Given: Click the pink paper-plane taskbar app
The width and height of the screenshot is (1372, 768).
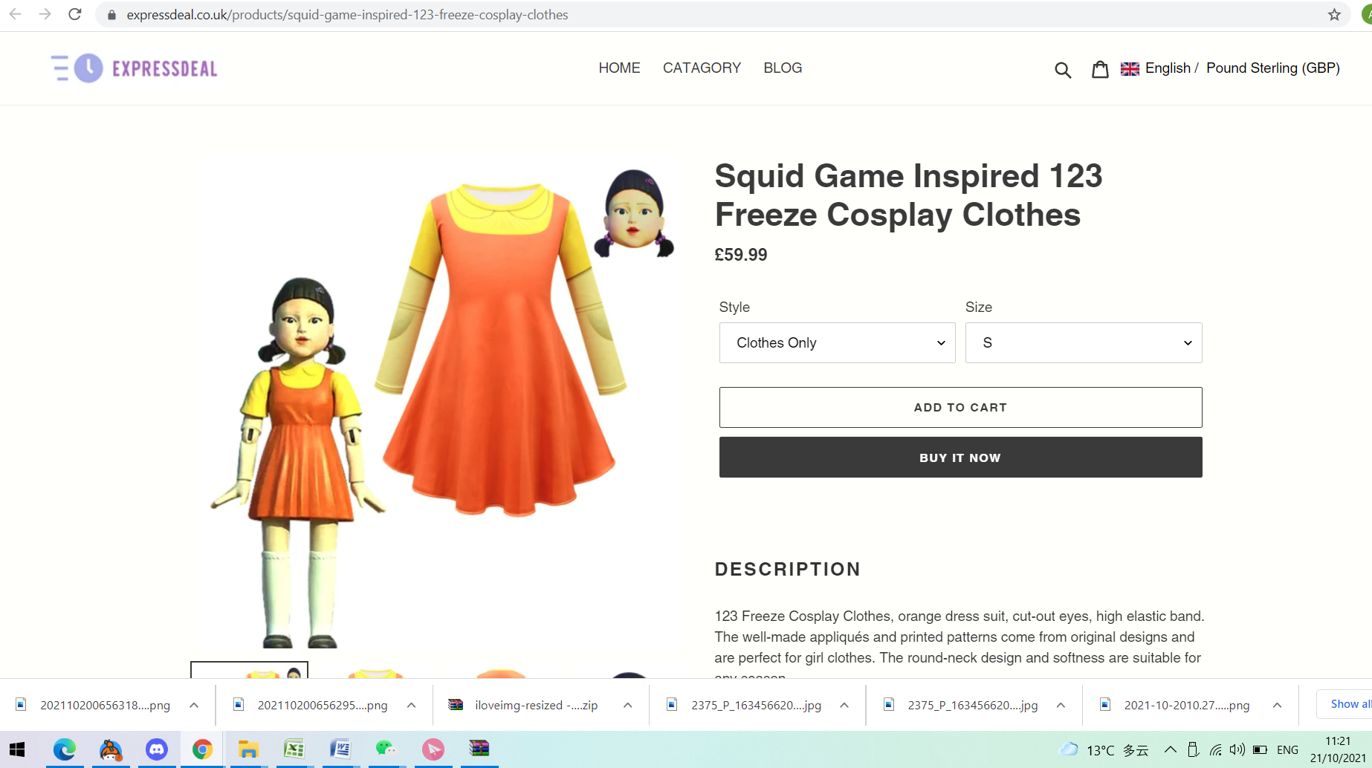Looking at the screenshot, I should (433, 749).
